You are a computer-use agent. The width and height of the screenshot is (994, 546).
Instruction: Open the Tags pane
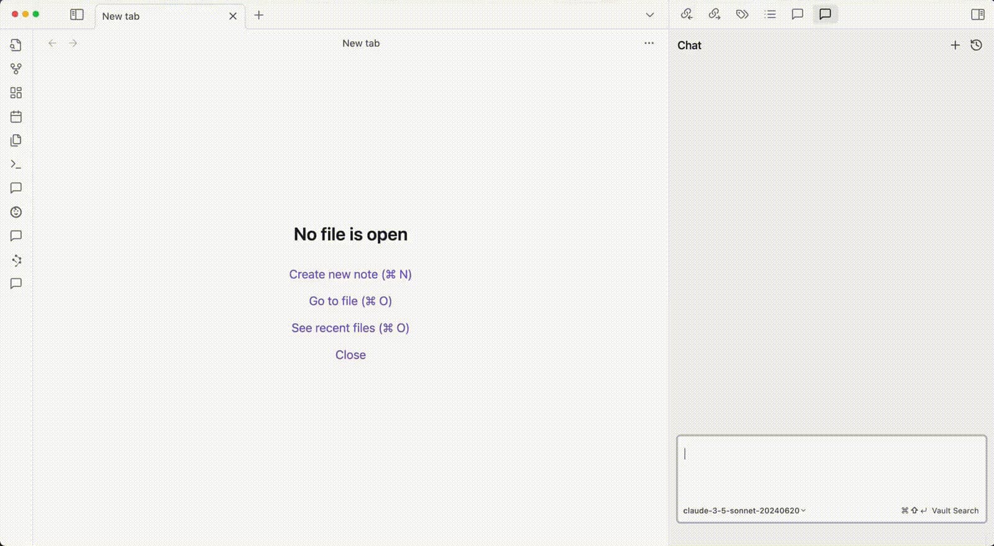(x=742, y=14)
